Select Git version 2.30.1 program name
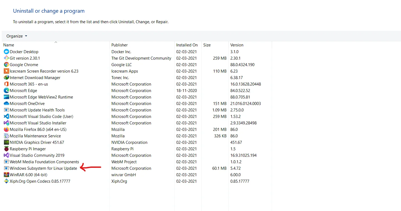The image size is (401, 211). click(25, 58)
